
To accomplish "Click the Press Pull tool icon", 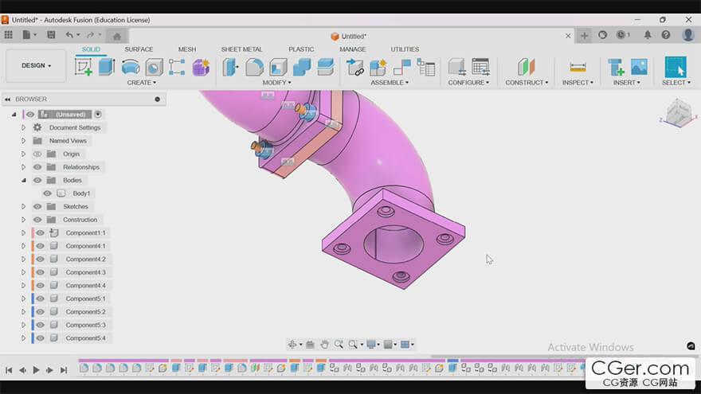I will click(231, 67).
